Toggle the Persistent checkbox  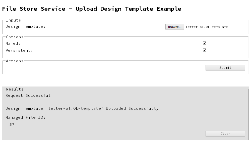(x=204, y=50)
